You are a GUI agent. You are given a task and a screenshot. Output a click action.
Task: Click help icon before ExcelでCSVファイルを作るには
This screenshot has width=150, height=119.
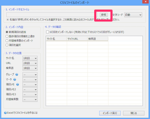[5, 113]
